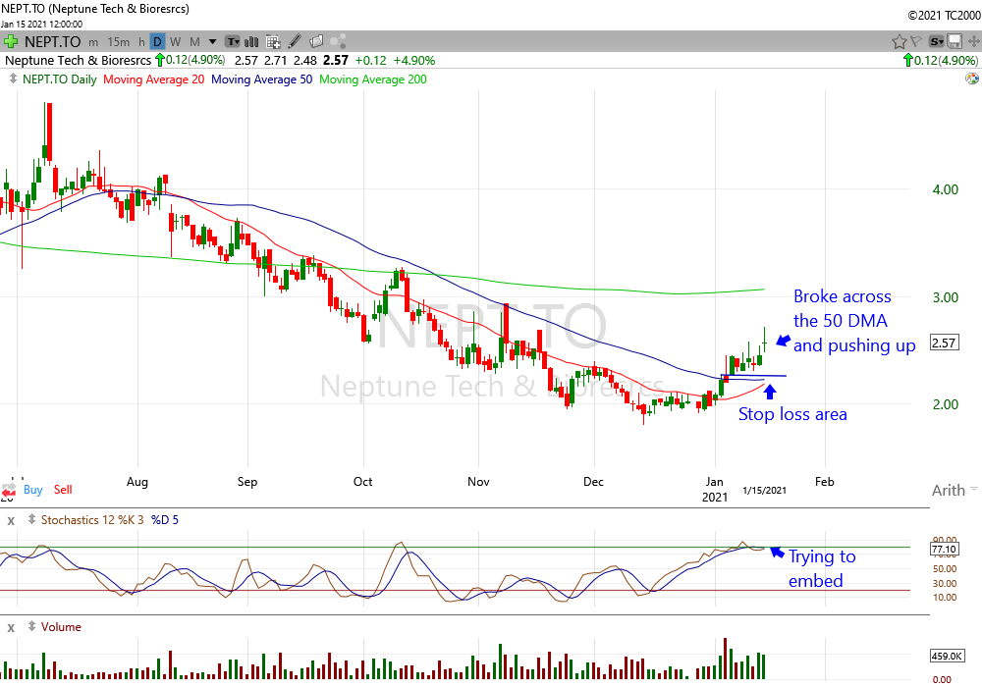Click the Sell button

click(x=63, y=490)
